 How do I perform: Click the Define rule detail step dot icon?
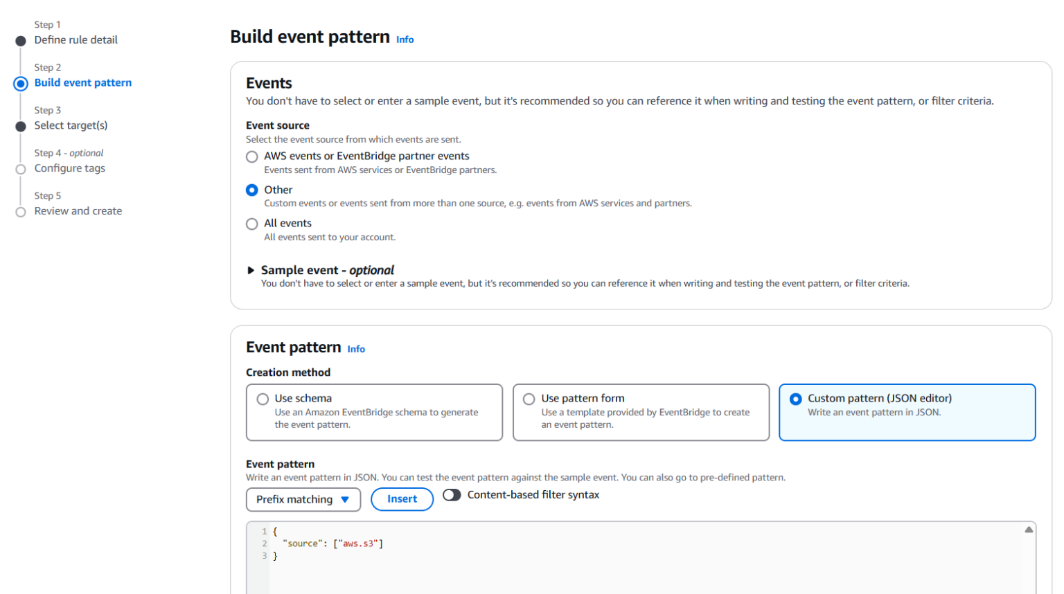pyautogui.click(x=21, y=41)
